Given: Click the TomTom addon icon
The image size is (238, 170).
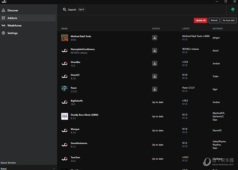Looking at the screenshot, I should pyautogui.click(x=65, y=159).
